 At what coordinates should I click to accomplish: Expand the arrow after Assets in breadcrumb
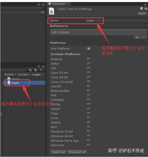(16, 74)
